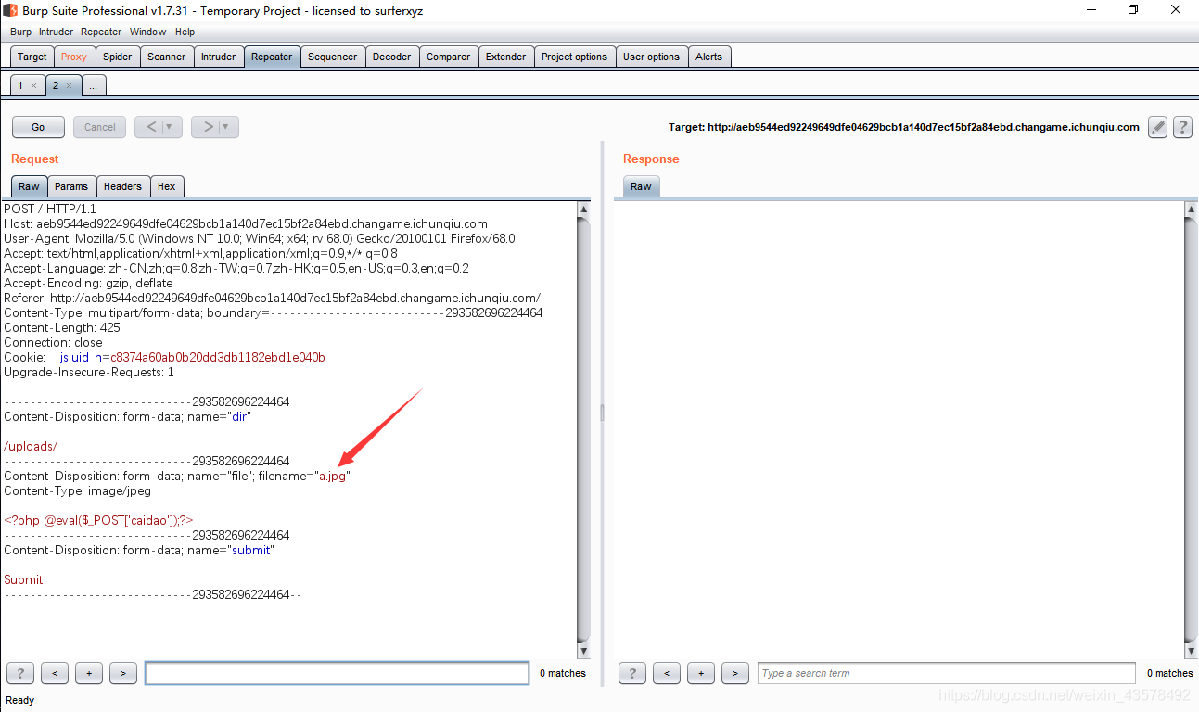This screenshot has height=712, width=1199.
Task: Switch to the Sequencer tab
Action: point(333,57)
